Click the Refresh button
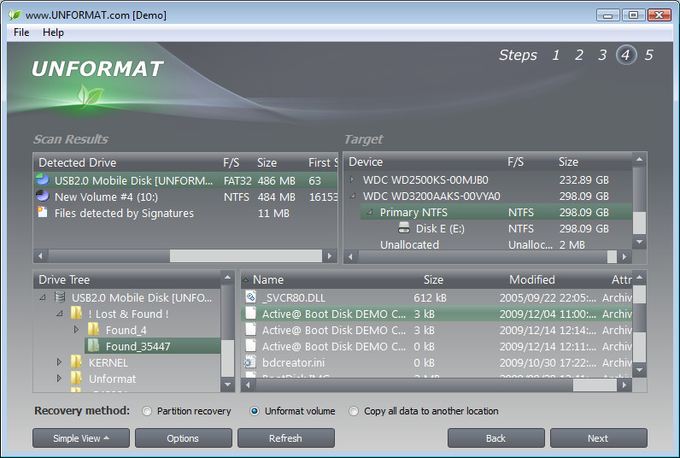This screenshot has height=458, width=680. (286, 438)
